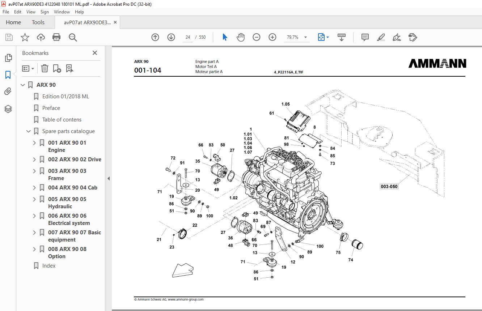This screenshot has width=482, height=311.
Task: Open the File menu
Action: [x=6, y=12]
